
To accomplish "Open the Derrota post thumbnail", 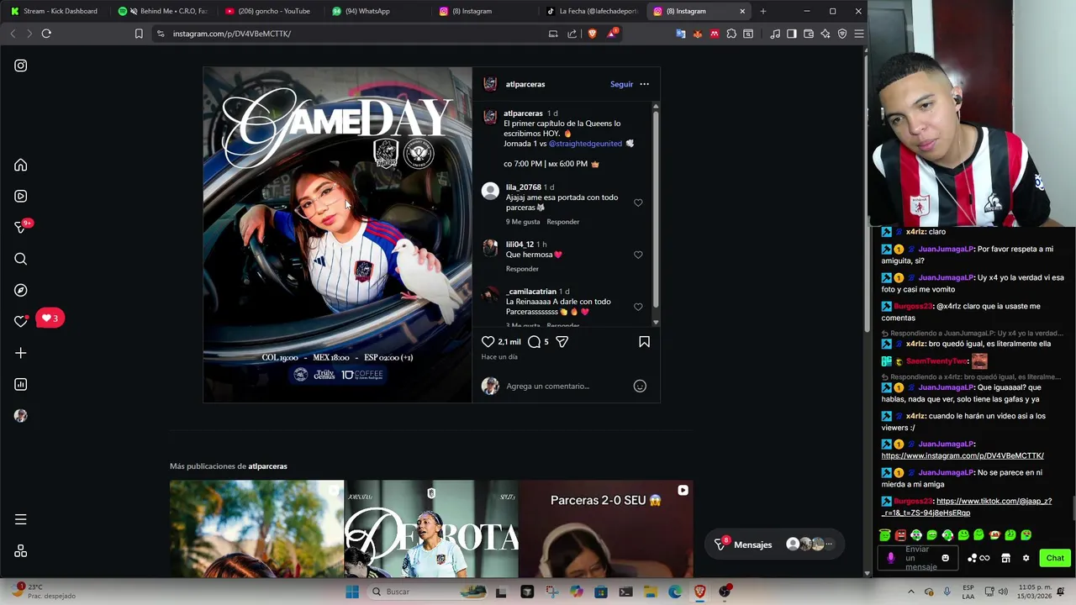I will coord(431,529).
